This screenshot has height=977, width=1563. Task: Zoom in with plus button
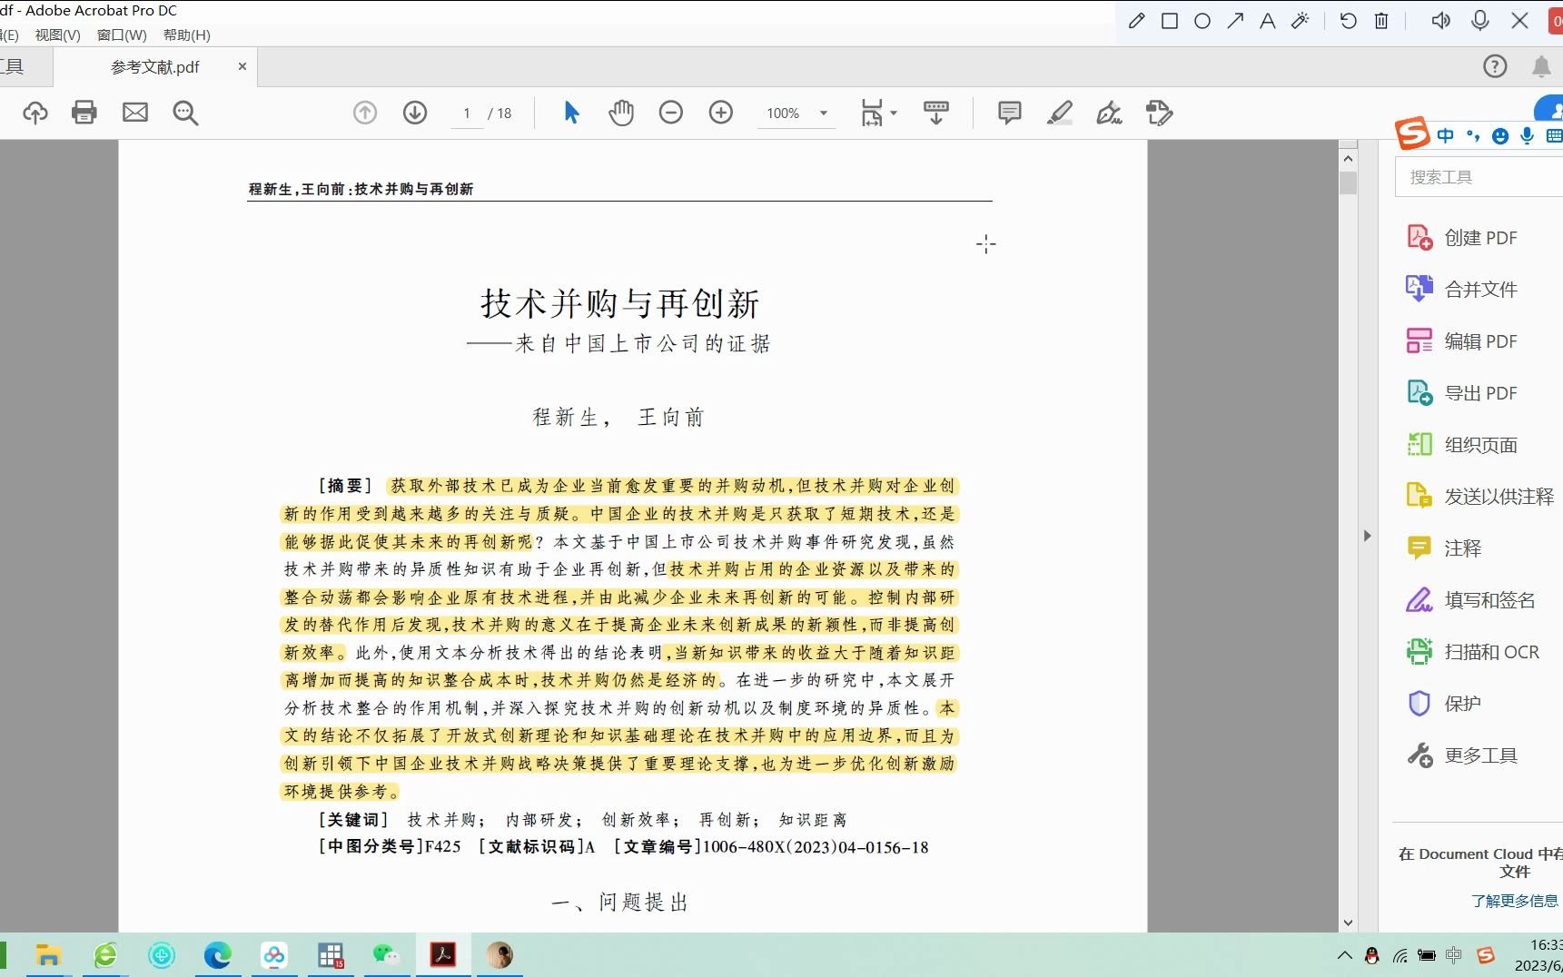coord(721,113)
